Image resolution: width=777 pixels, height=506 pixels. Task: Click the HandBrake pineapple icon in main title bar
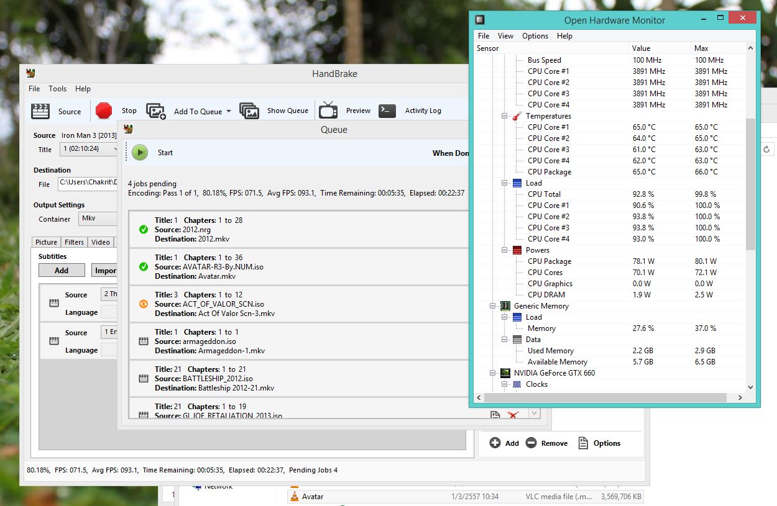(x=30, y=73)
